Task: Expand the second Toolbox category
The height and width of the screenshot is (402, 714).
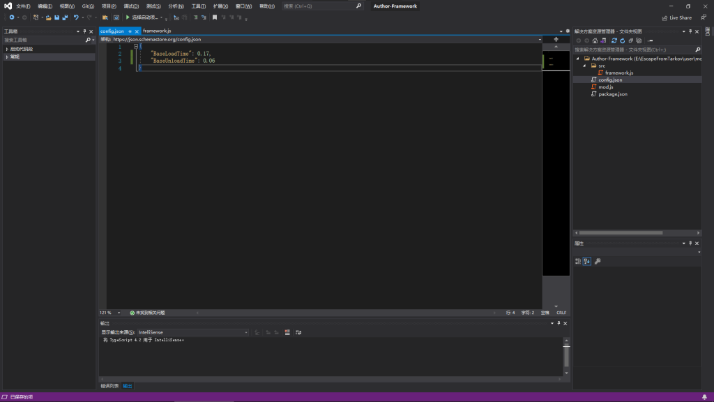Action: 7,57
